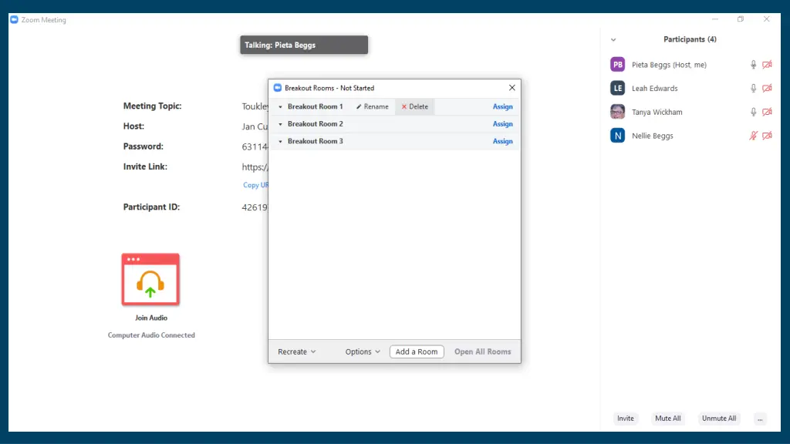Assign participants to Breakout Room 2

click(502, 124)
